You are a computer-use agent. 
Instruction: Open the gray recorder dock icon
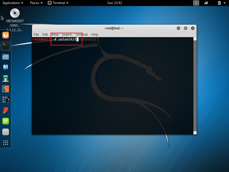5,132
